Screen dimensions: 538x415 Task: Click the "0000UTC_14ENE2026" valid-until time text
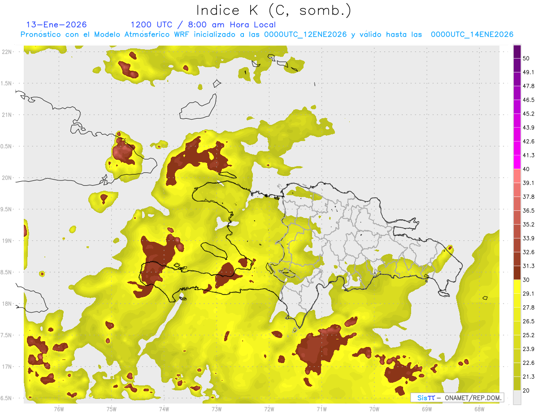click(x=472, y=34)
